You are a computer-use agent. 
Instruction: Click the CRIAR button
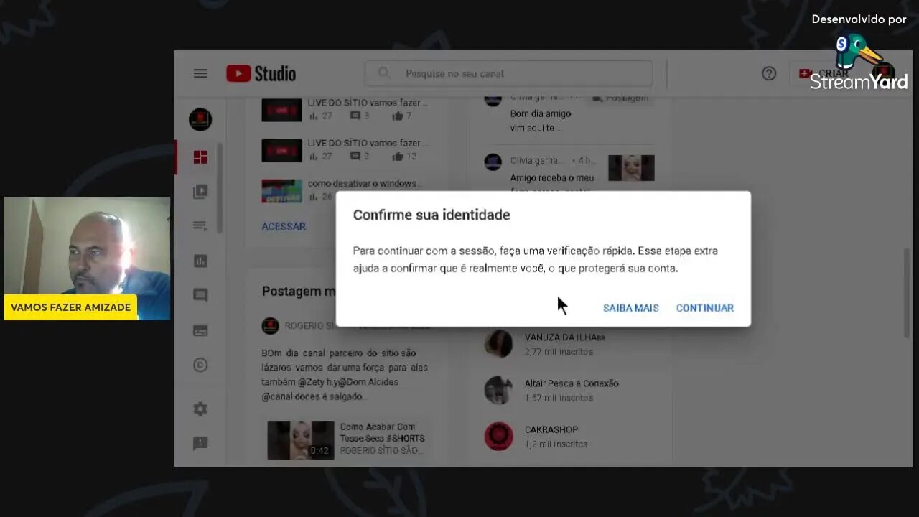[824, 73]
